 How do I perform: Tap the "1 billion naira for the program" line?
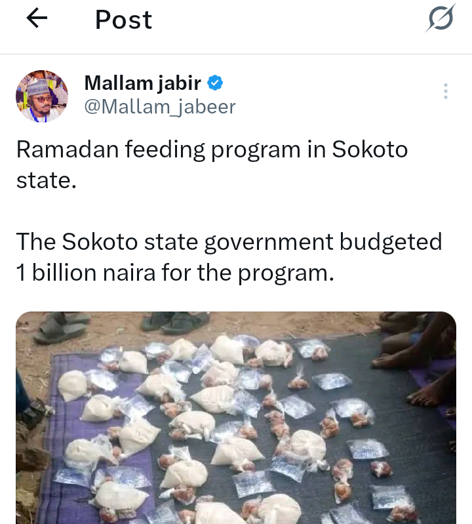[175, 272]
